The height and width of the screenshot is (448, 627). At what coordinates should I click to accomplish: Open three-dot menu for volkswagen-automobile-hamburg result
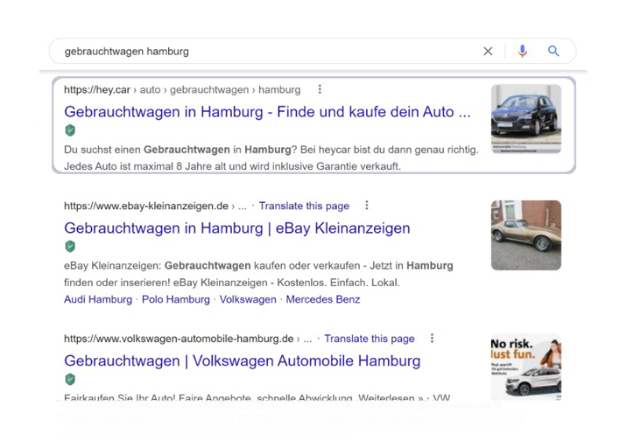(432, 338)
